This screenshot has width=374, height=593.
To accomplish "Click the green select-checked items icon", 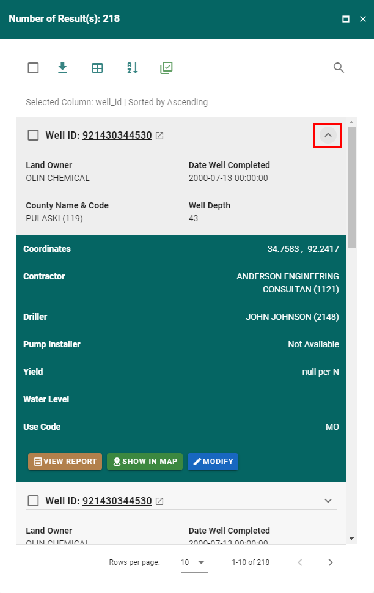I will click(x=166, y=68).
